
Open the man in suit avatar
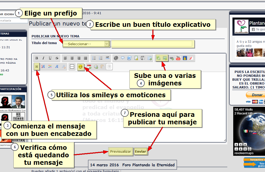point(18,102)
